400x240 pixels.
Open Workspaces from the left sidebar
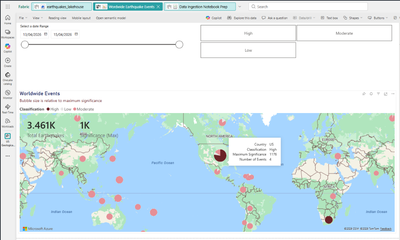7,34
